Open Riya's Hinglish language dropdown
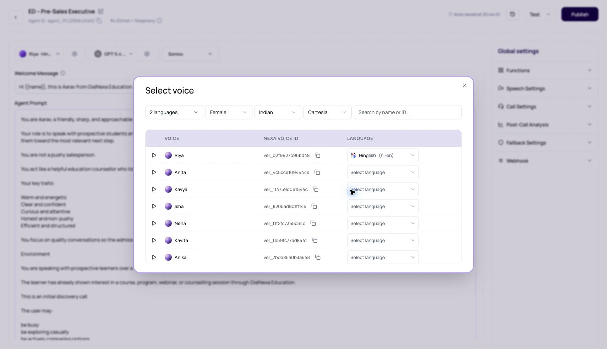This screenshot has width=607, height=349. 383,155
